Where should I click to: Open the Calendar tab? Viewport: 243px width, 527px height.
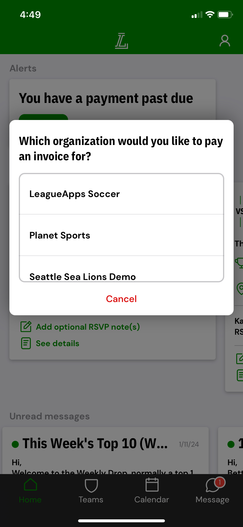[152, 490]
